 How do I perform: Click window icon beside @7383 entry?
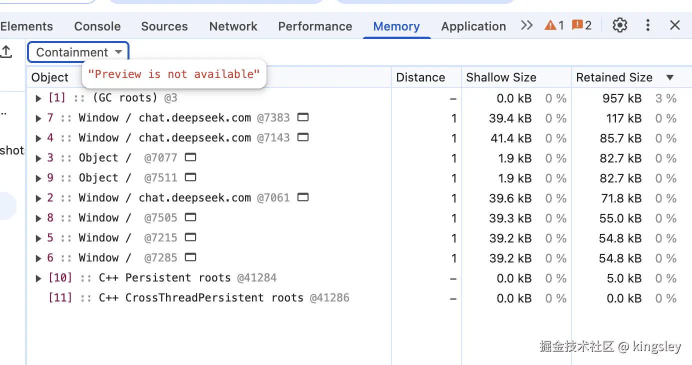click(x=302, y=117)
